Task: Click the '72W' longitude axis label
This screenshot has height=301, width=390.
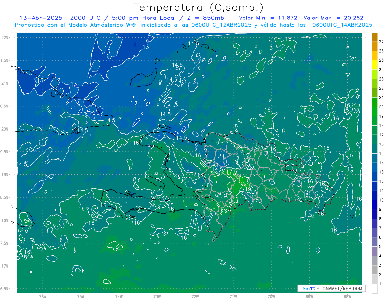Action: [x=195, y=296]
